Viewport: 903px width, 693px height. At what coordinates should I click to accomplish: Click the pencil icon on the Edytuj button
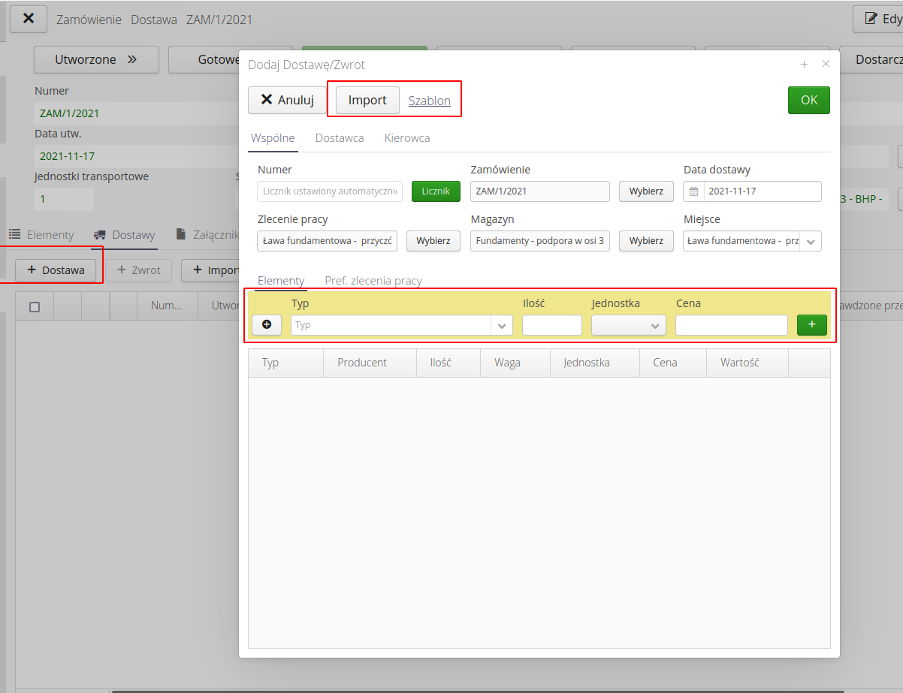(872, 18)
